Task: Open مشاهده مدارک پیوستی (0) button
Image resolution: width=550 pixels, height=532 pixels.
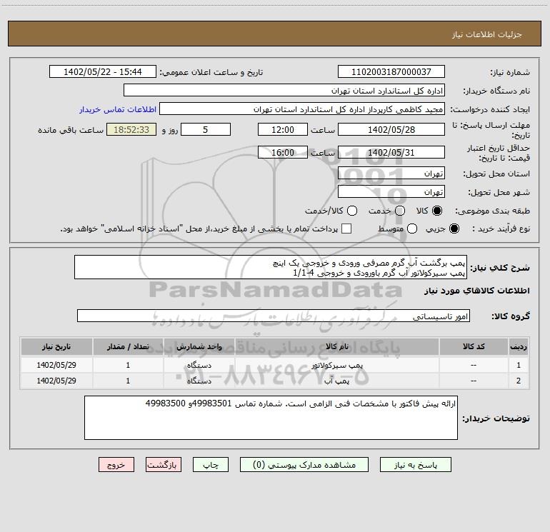Action: (304, 465)
